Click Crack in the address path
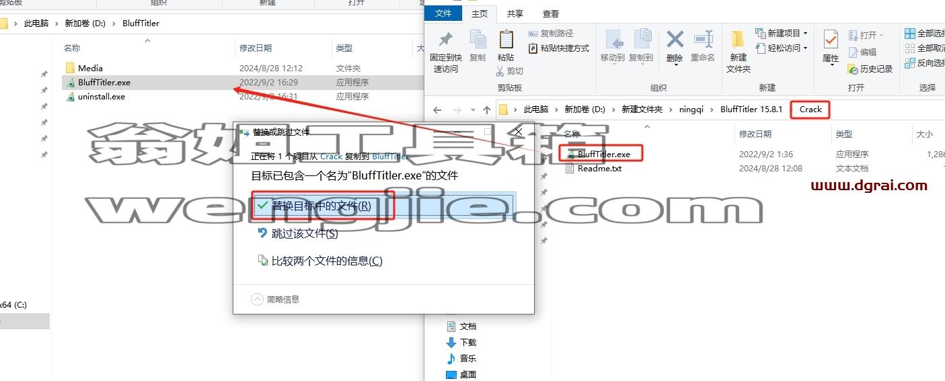Image resolution: width=945 pixels, height=381 pixels. point(810,110)
